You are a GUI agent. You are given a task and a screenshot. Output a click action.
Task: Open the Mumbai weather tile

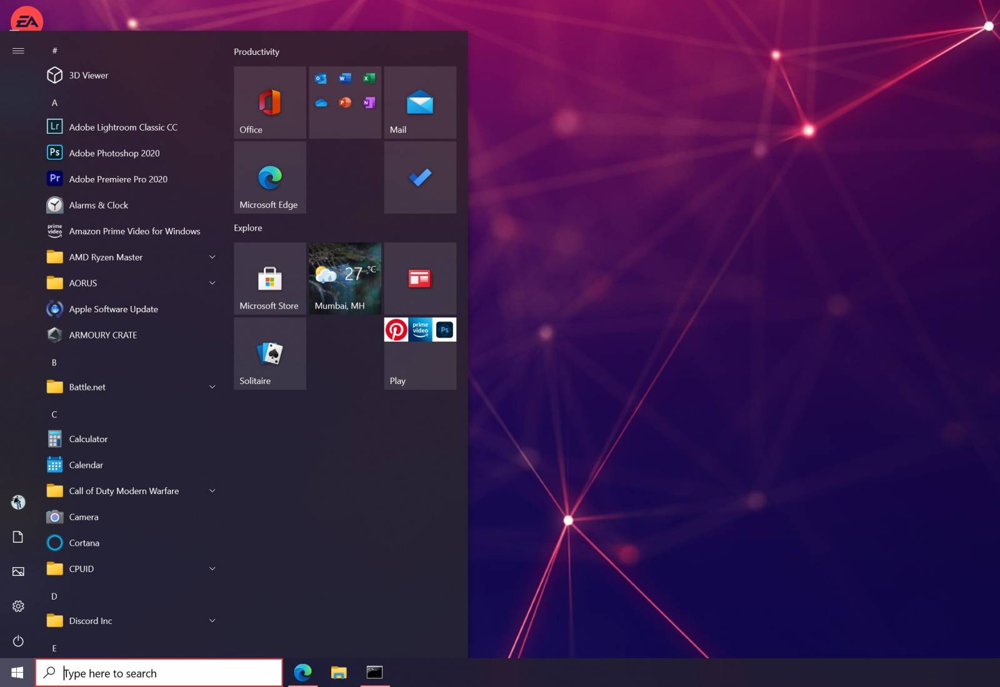(x=345, y=279)
